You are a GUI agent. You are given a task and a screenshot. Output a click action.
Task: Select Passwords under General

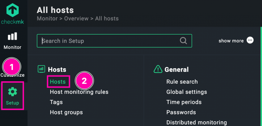click(x=181, y=112)
